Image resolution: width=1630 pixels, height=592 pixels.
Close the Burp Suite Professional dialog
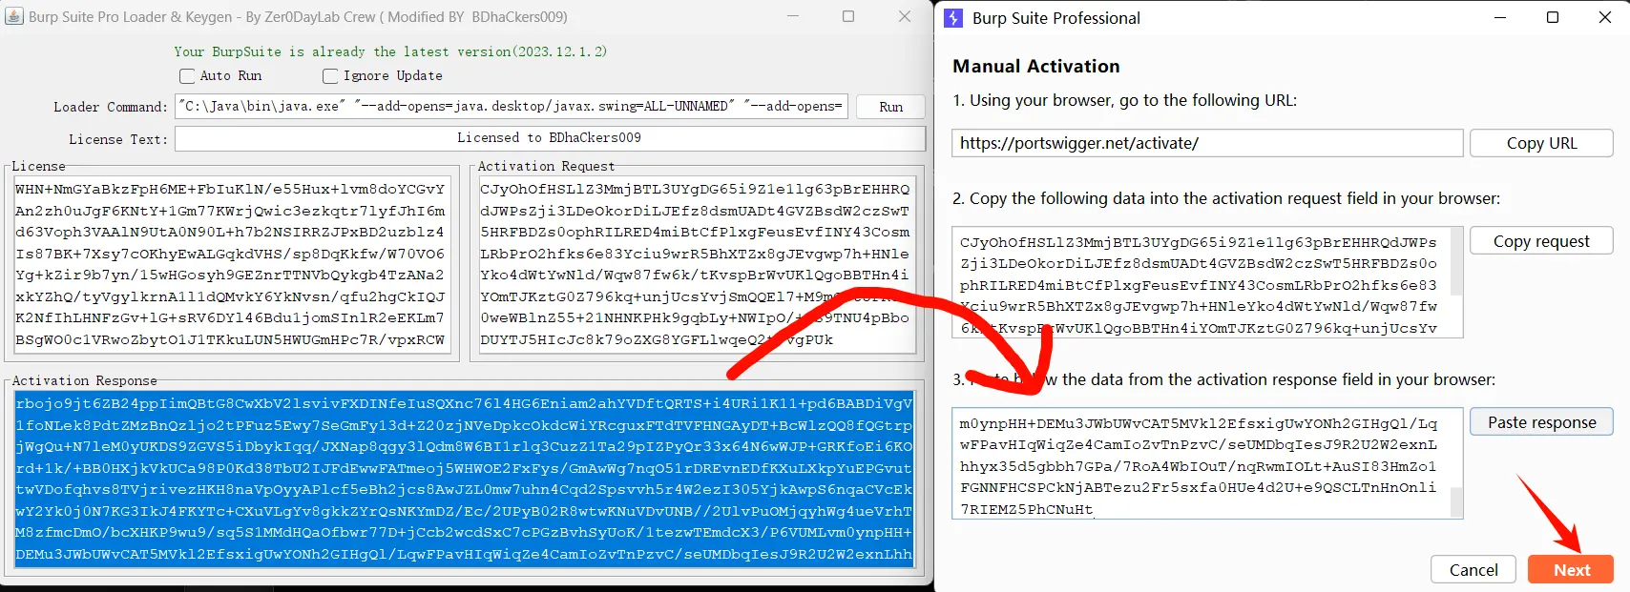click(x=1605, y=18)
